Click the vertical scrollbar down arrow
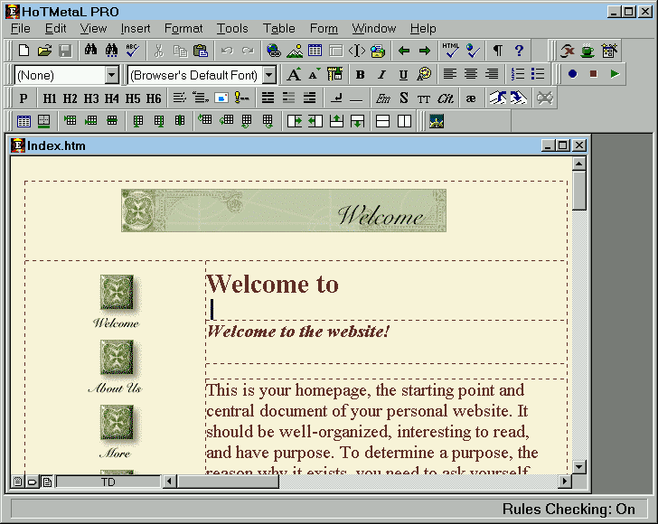Screen dimensions: 658x524 (579, 466)
